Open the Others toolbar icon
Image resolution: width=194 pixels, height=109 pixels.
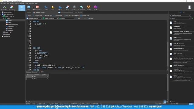tap(60, 8)
